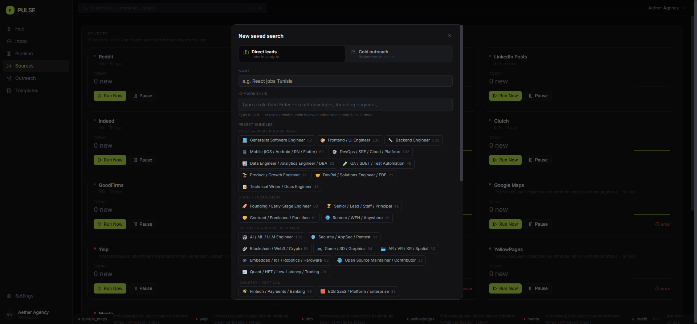Pause the Yelp source
Image resolution: width=697 pixels, height=324 pixels.
(x=143, y=288)
